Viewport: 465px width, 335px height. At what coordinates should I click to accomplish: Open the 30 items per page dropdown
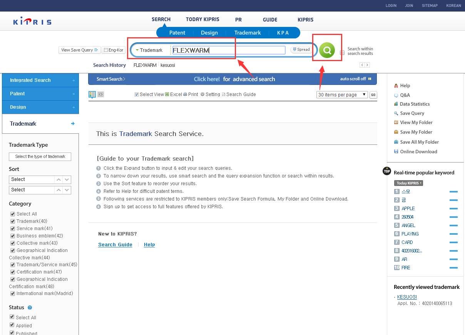[342, 95]
